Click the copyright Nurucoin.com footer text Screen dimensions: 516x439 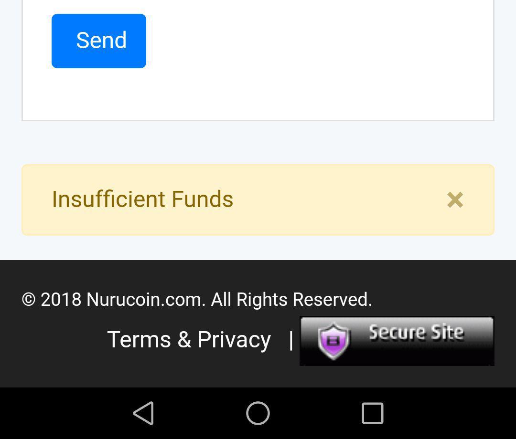146,300
